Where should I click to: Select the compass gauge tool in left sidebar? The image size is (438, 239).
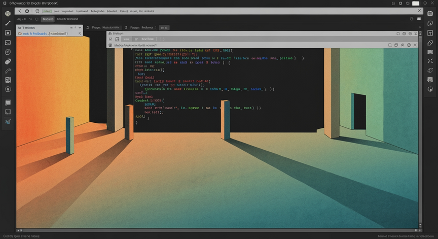coord(8,52)
